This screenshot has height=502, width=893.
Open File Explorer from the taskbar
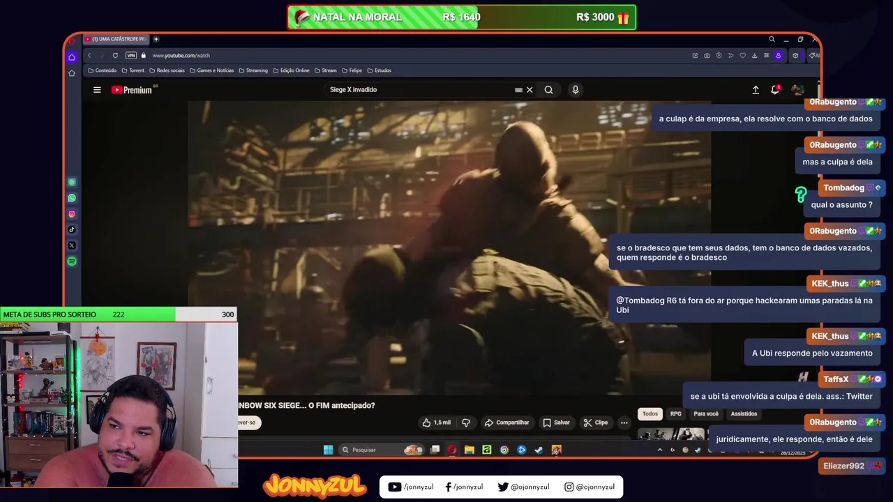470,450
